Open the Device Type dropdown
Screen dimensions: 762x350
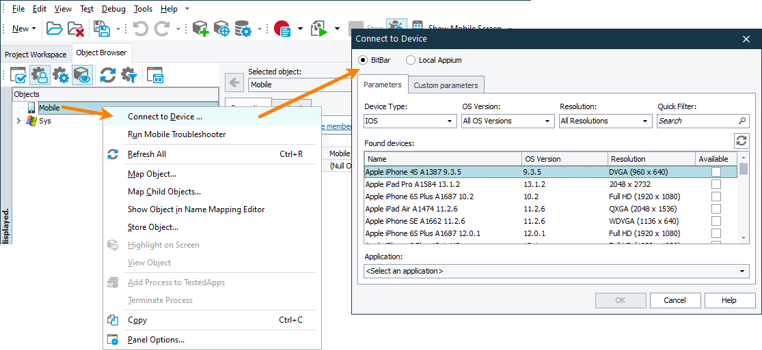410,121
